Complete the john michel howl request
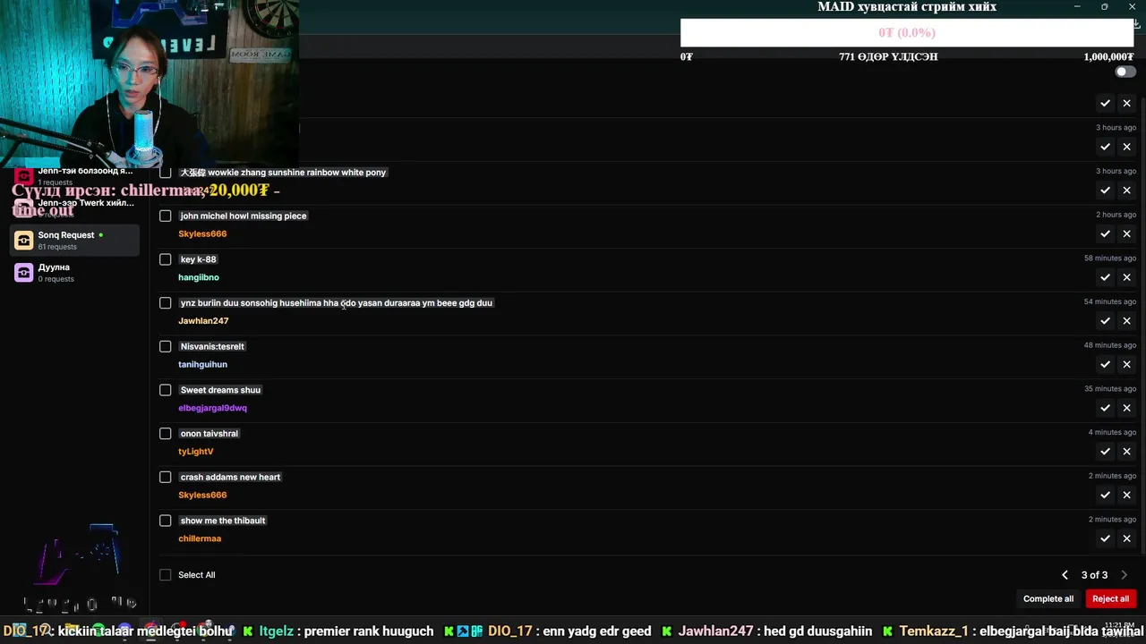This screenshot has height=644, width=1146. [1105, 233]
